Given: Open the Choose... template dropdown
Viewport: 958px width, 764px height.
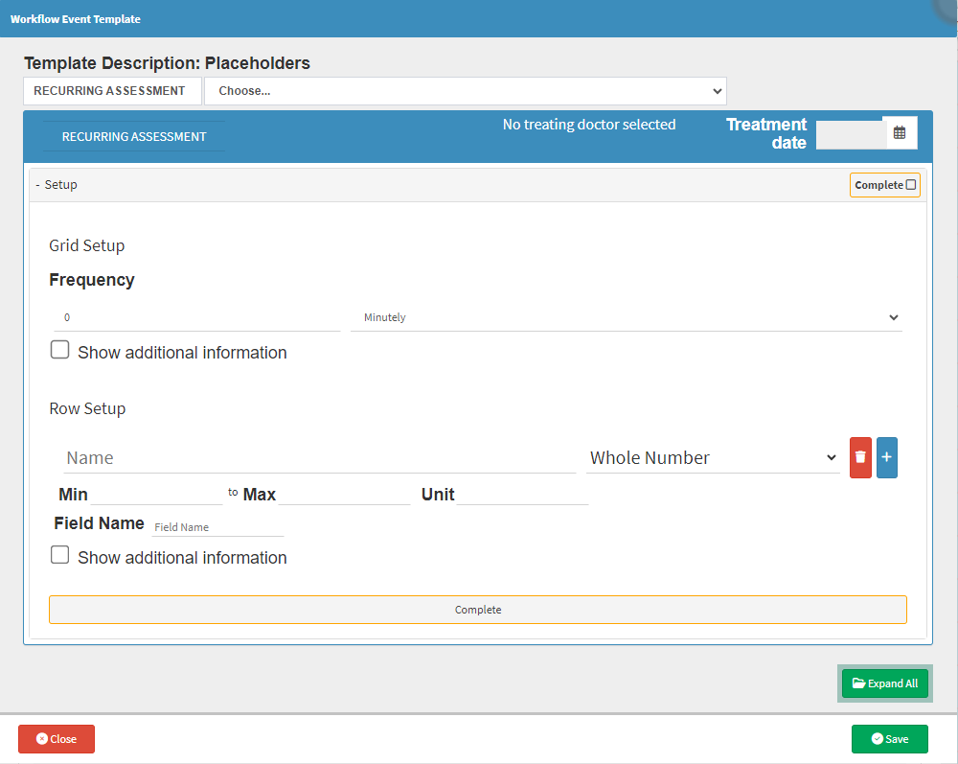Looking at the screenshot, I should [x=466, y=91].
